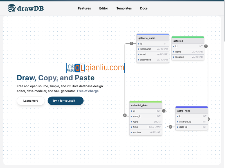Screen dimensions: 225x168
Task: Click the content VARCHAR row in celestial_data
Action: pyautogui.click(x=145, y=132)
